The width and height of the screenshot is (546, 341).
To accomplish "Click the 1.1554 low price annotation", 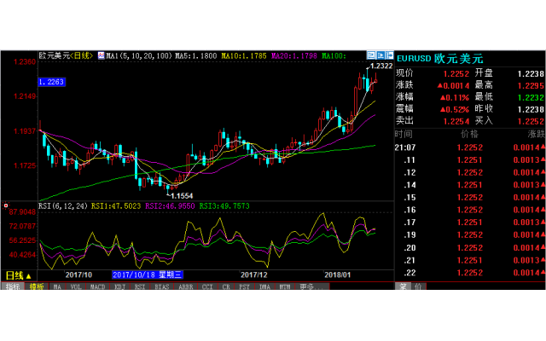I will tap(182, 195).
